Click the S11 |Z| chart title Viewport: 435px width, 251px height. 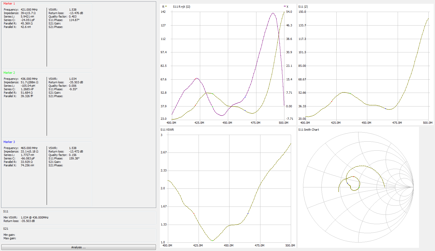(303, 7)
